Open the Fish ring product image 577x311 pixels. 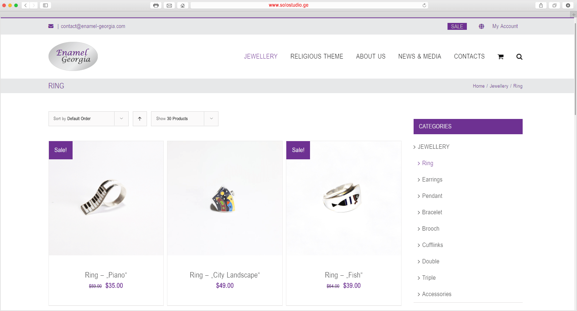click(x=344, y=198)
